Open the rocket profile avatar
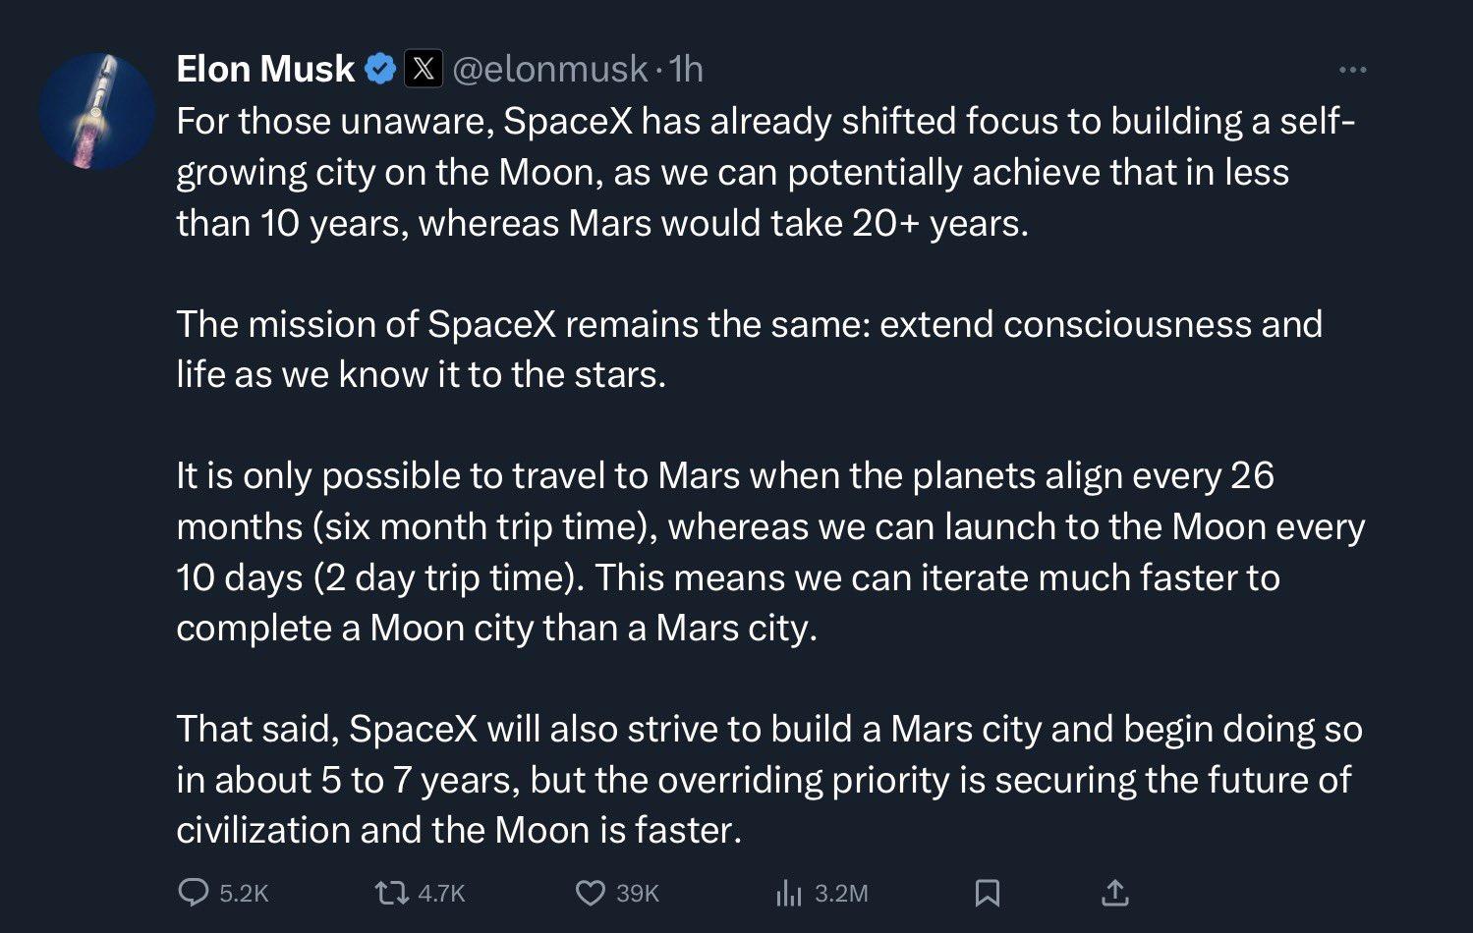The height and width of the screenshot is (933, 1473). (x=96, y=111)
